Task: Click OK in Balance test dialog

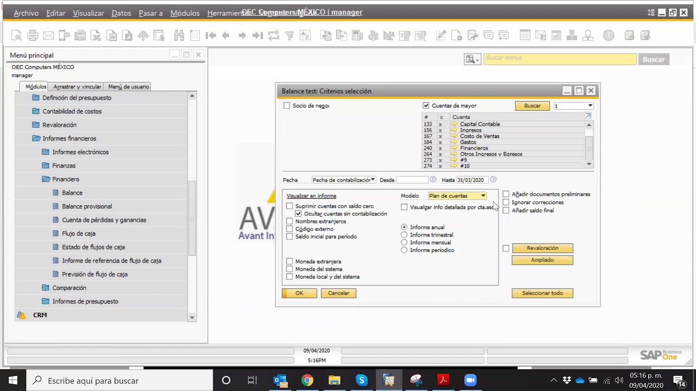Action: click(x=299, y=293)
